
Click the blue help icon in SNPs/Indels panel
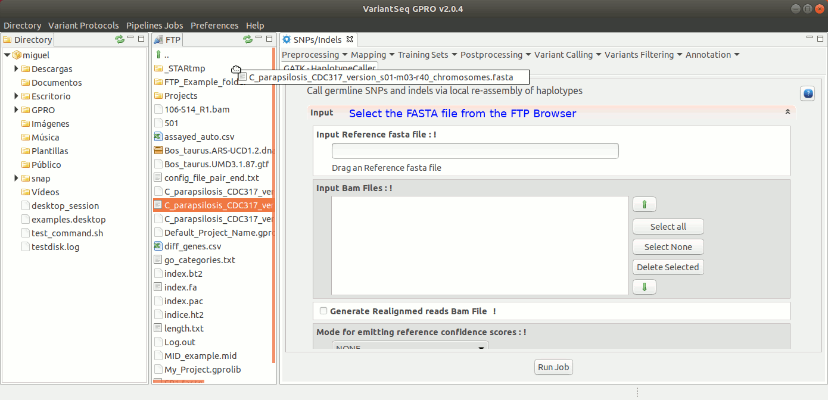pos(807,94)
